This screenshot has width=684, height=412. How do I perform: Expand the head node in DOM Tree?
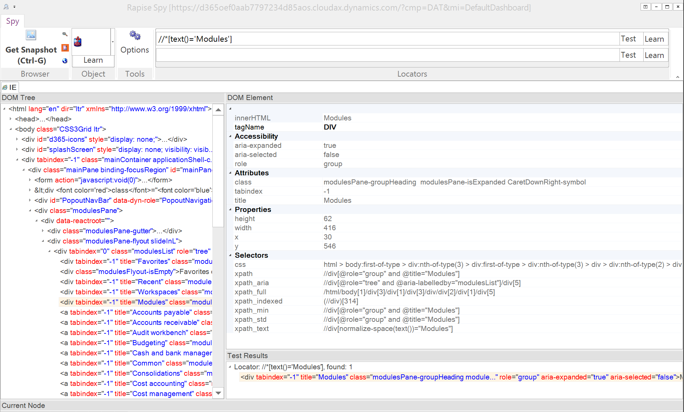[11, 119]
